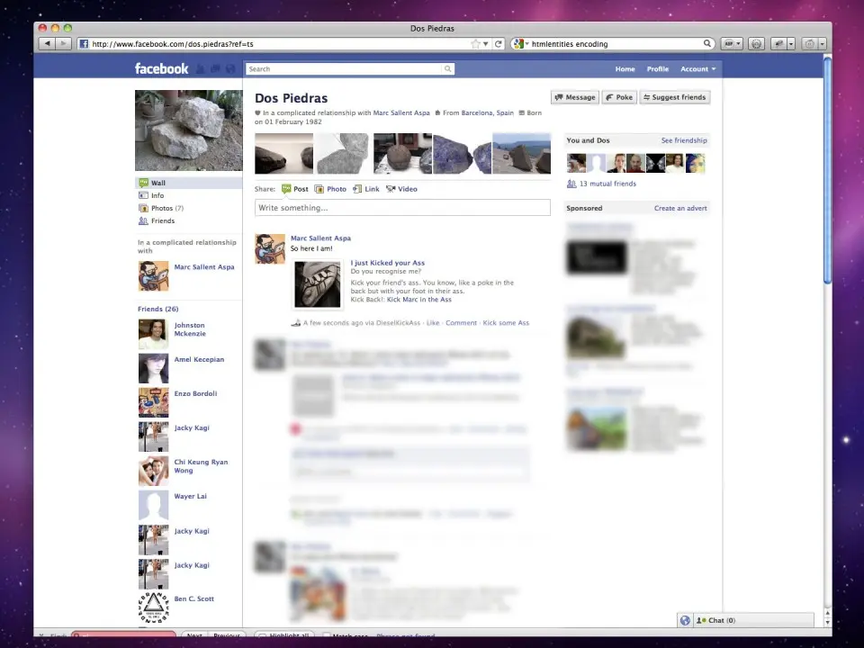
Task: Open See friendship link
Action: point(684,140)
